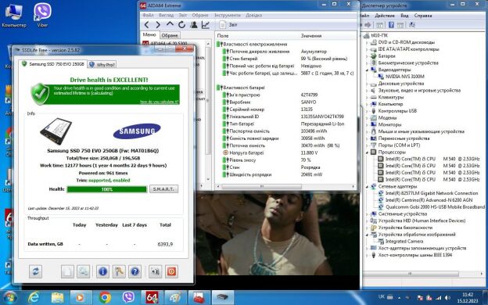488x305 pixels.
Task: Open Windows Explorer folder on taskbar
Action: coord(57,297)
